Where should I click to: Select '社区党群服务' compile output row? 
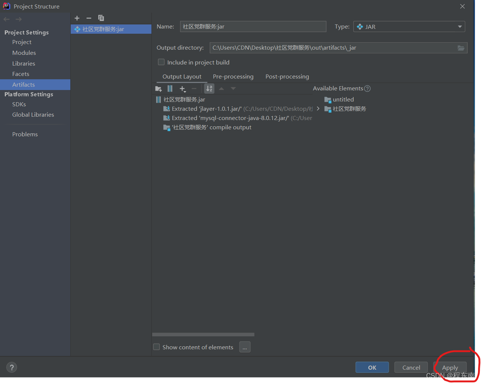207,127
